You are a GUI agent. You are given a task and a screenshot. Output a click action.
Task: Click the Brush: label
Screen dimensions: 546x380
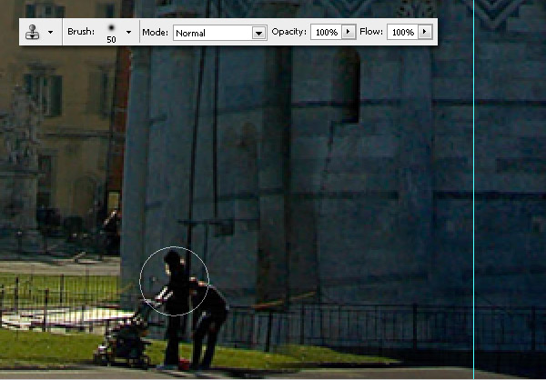pyautogui.click(x=81, y=32)
